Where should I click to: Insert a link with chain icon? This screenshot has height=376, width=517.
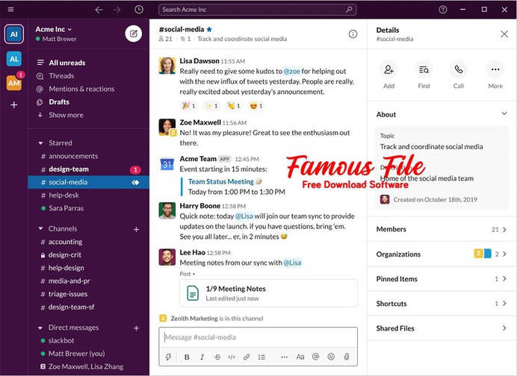[x=247, y=357]
